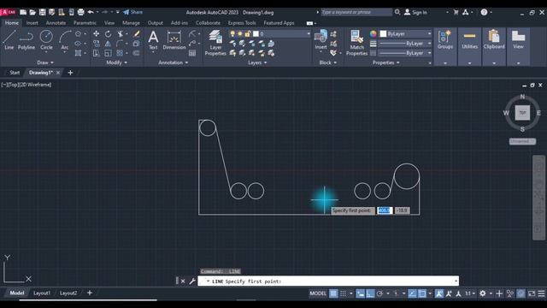This screenshot has height=308, width=547.
Task: Open the Express Tools ribbon tab
Action: coord(242,23)
